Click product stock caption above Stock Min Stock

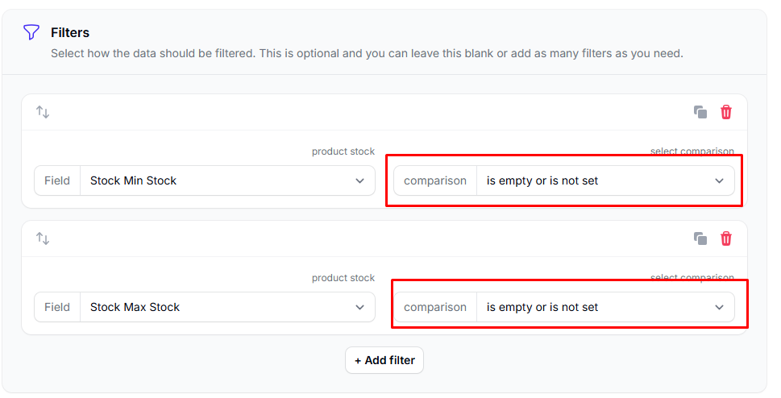click(x=343, y=151)
